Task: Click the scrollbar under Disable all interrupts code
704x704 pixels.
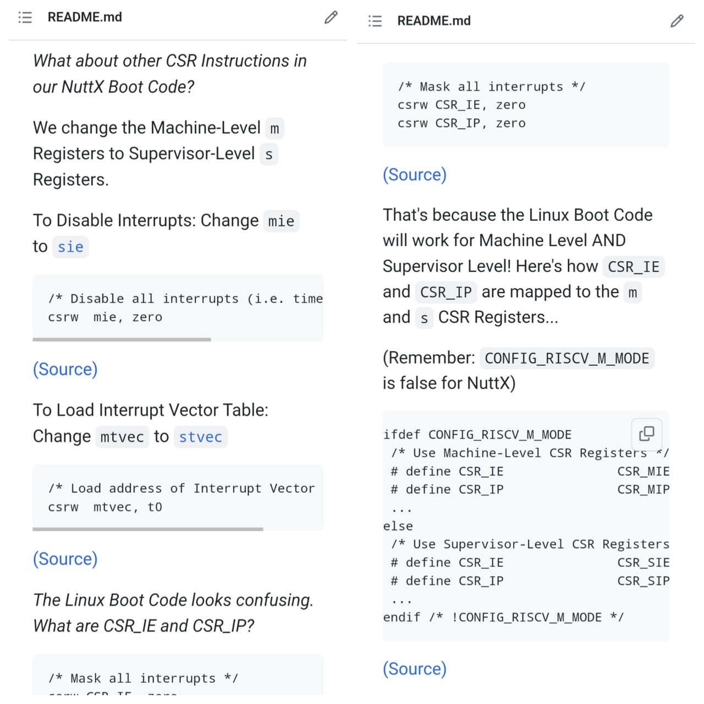Action: tap(122, 339)
